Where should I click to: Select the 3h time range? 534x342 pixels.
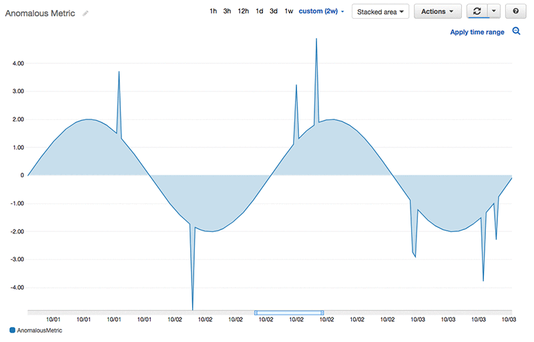pos(227,11)
